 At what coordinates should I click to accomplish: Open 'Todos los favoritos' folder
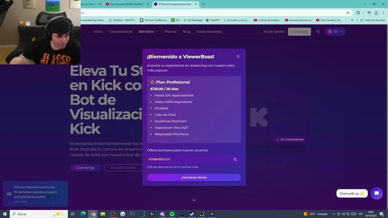tap(373, 20)
